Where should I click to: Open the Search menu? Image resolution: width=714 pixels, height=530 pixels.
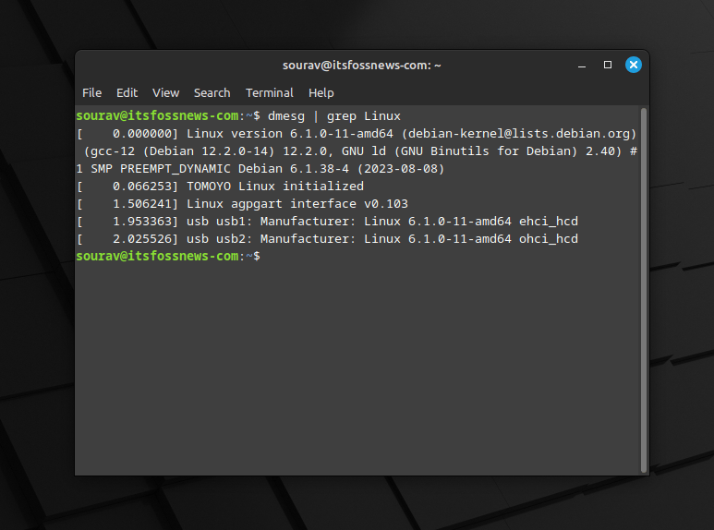tap(212, 93)
